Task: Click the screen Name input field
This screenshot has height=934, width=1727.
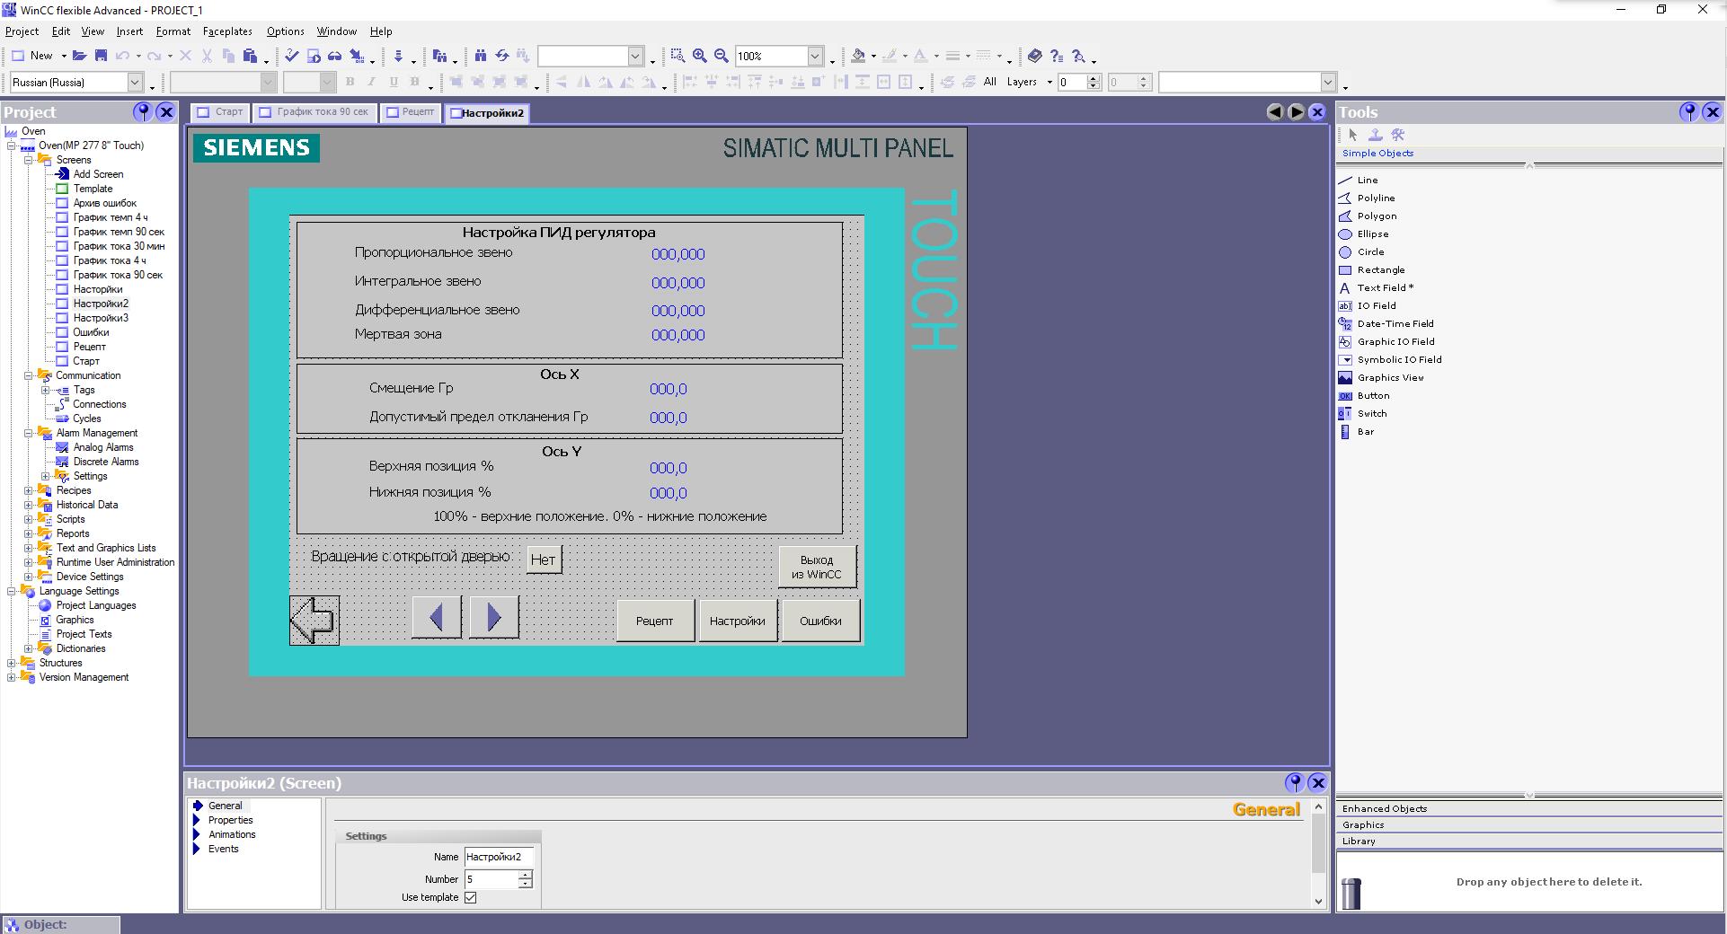Action: [499, 857]
